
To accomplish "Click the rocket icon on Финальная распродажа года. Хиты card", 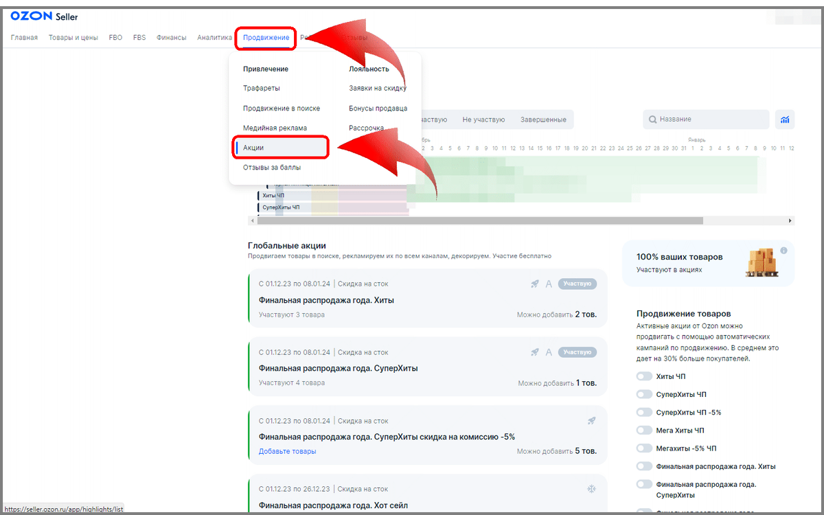I will [x=534, y=284].
